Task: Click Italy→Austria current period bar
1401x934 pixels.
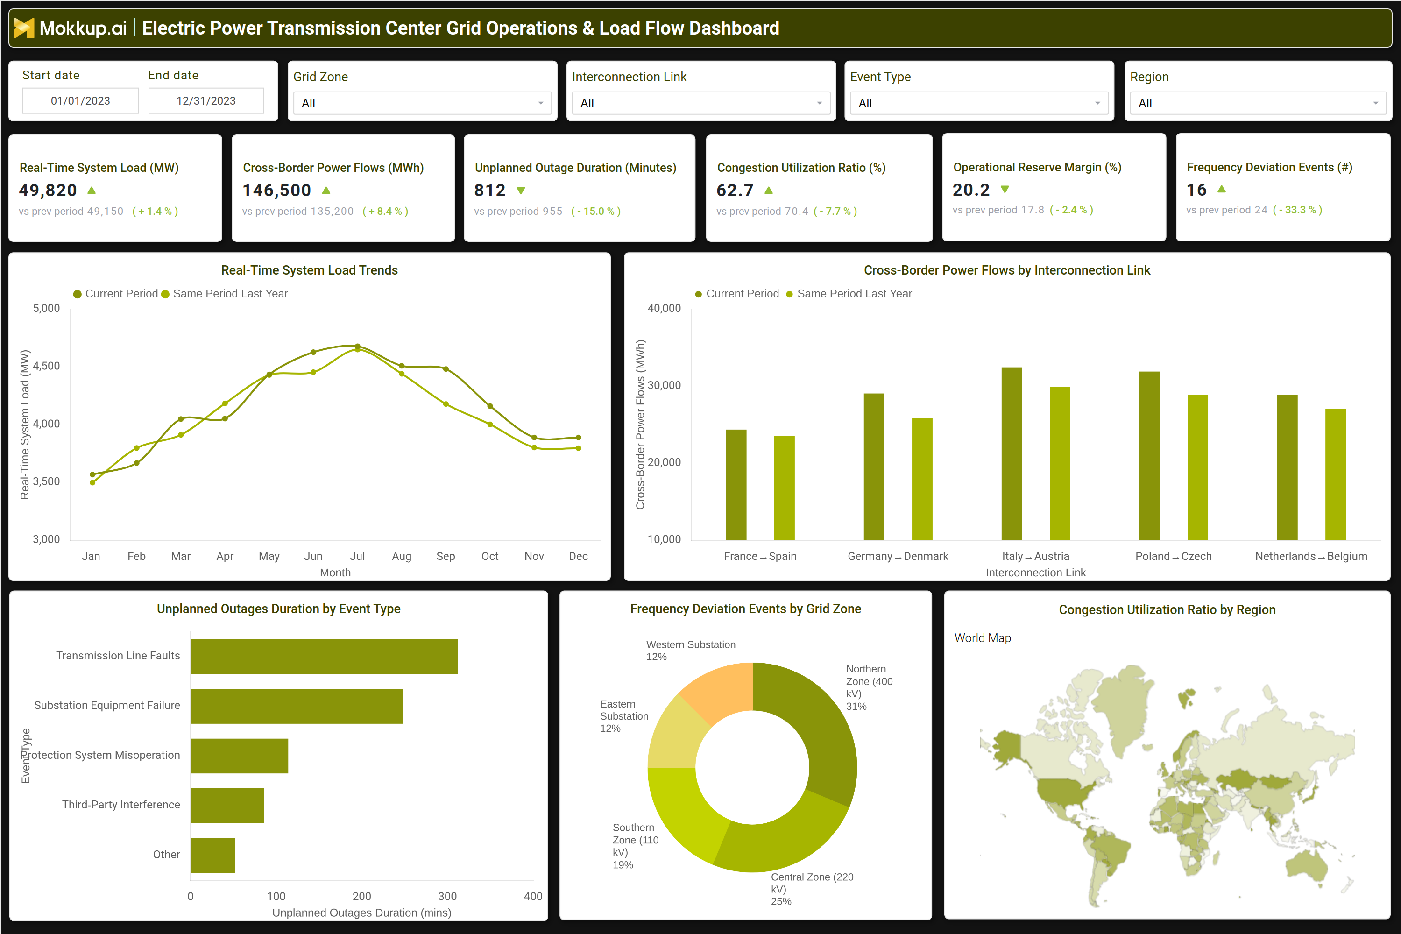Action: coord(1012,454)
